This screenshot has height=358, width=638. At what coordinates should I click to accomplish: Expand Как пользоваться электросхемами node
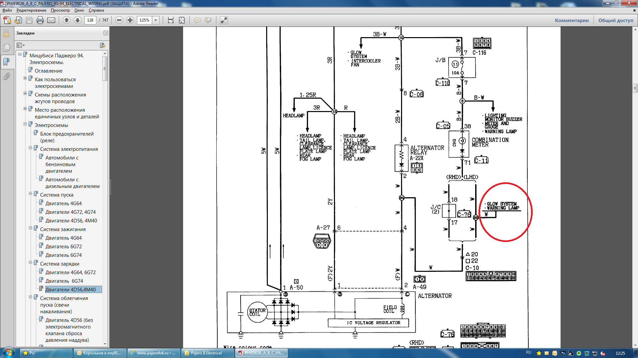click(x=25, y=78)
